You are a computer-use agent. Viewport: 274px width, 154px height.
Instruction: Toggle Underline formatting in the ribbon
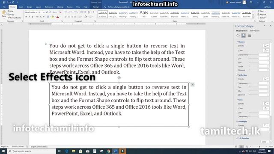click(33, 17)
